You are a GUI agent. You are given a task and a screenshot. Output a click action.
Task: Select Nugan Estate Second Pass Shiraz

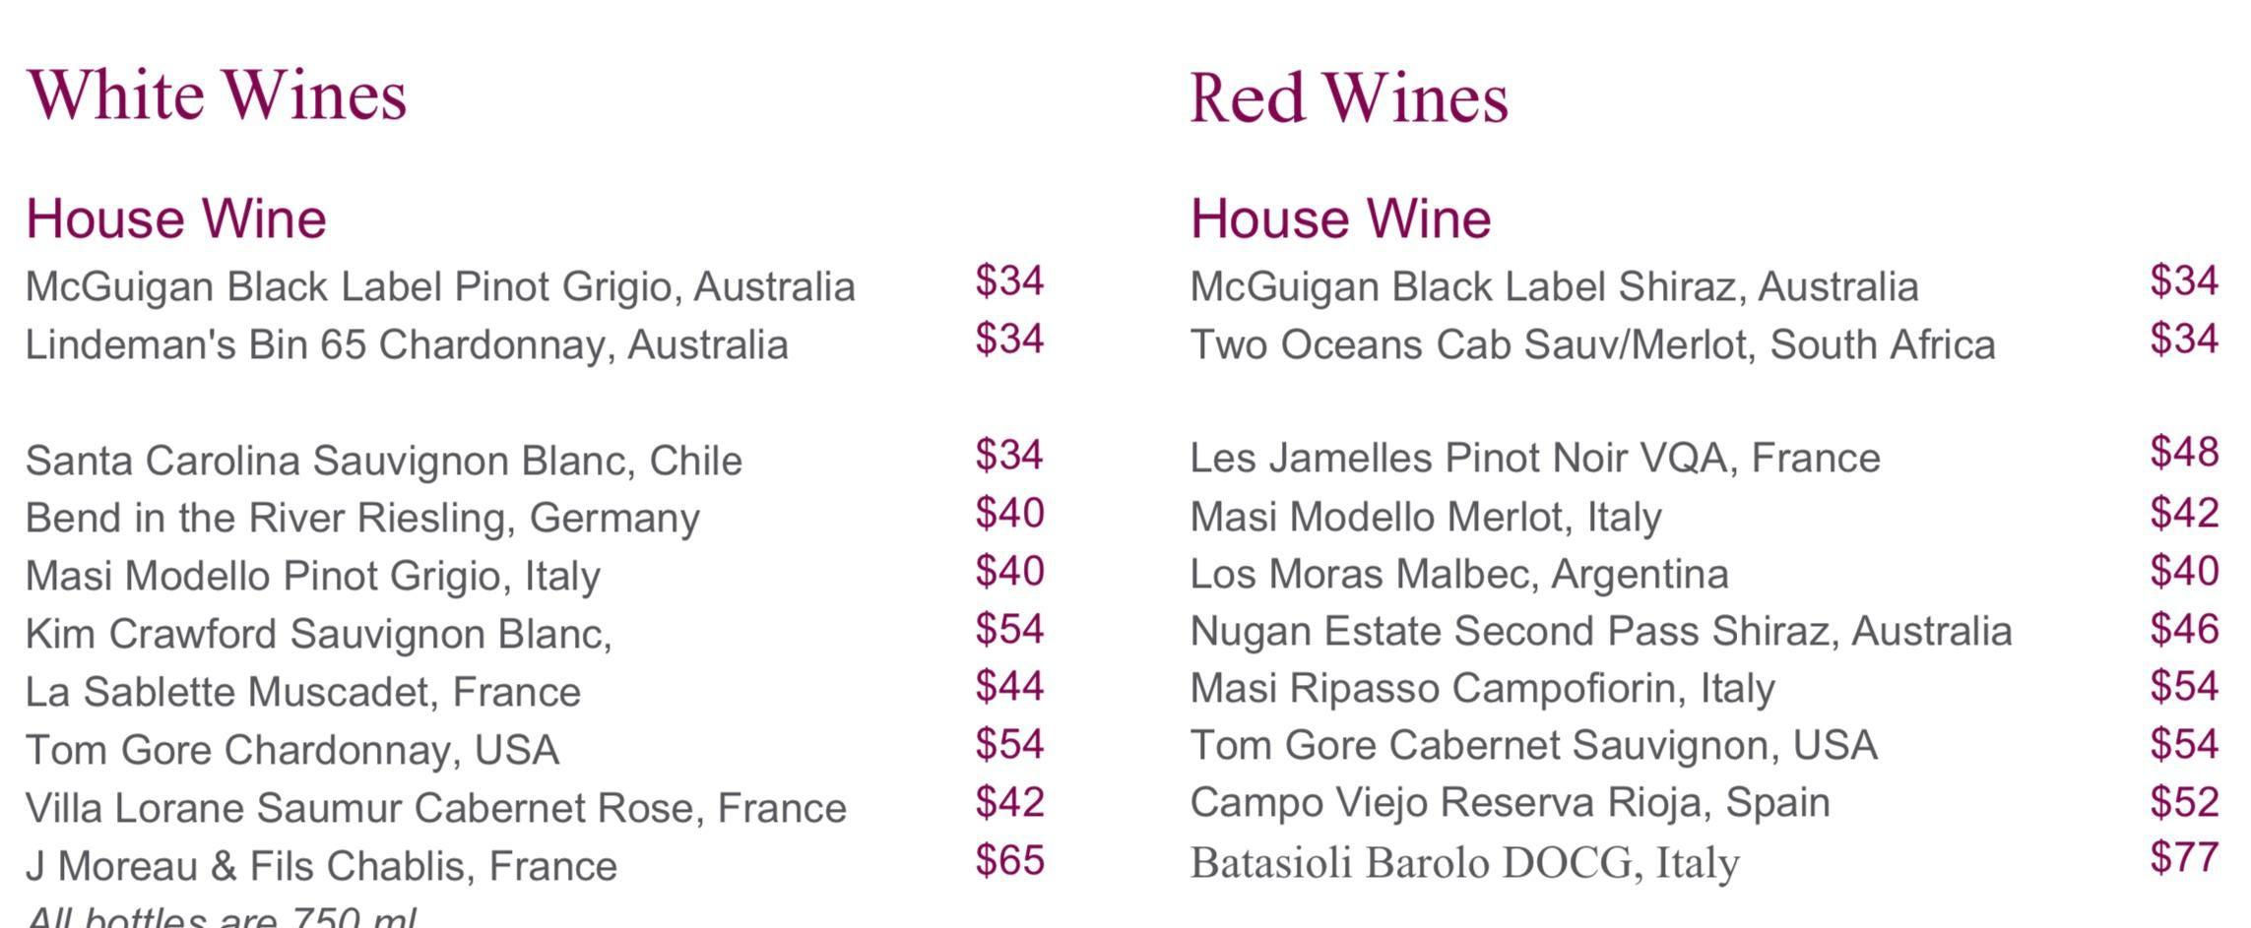[x=1600, y=632]
